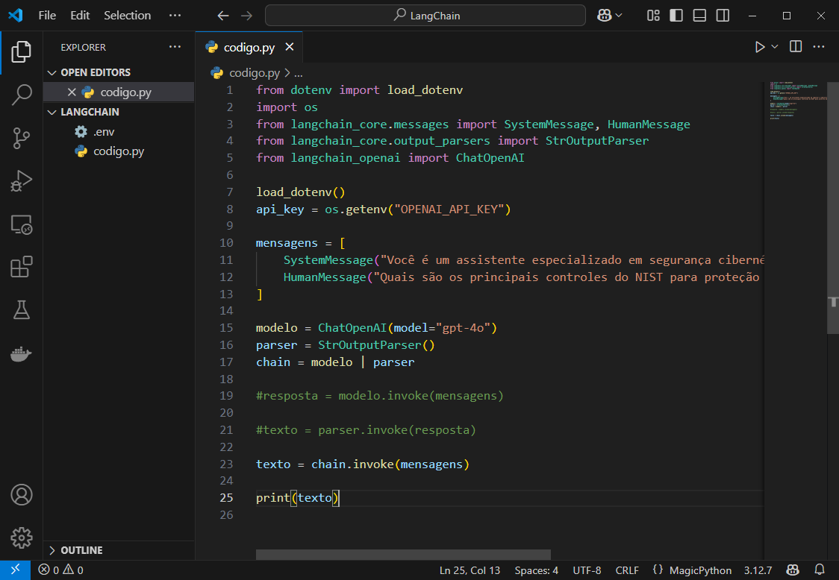
Task: Open the Testing flask view
Action: [22, 310]
